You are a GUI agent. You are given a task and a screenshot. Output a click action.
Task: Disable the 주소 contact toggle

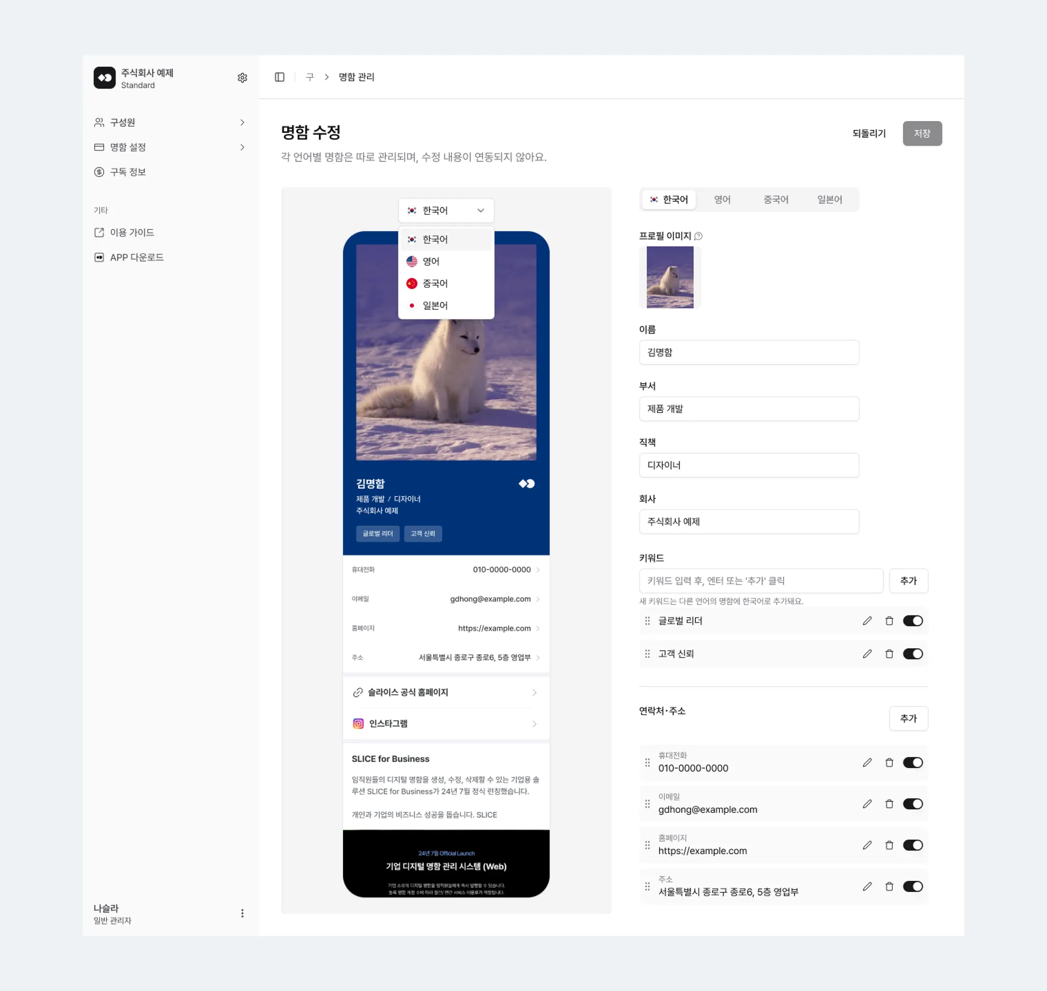(913, 886)
